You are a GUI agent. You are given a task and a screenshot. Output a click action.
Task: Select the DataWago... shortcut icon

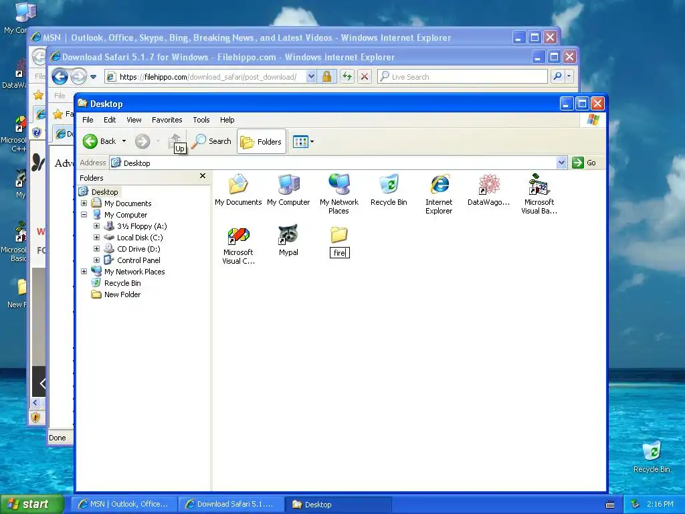click(489, 190)
